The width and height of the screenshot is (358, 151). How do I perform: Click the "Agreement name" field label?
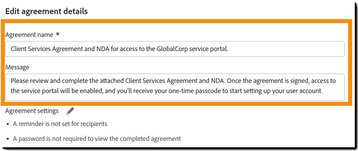(x=29, y=35)
